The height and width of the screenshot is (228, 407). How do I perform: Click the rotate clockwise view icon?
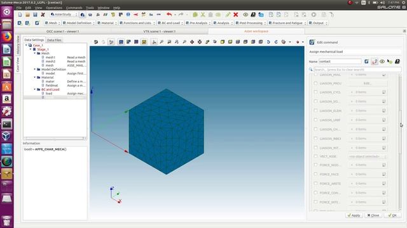tap(276, 42)
